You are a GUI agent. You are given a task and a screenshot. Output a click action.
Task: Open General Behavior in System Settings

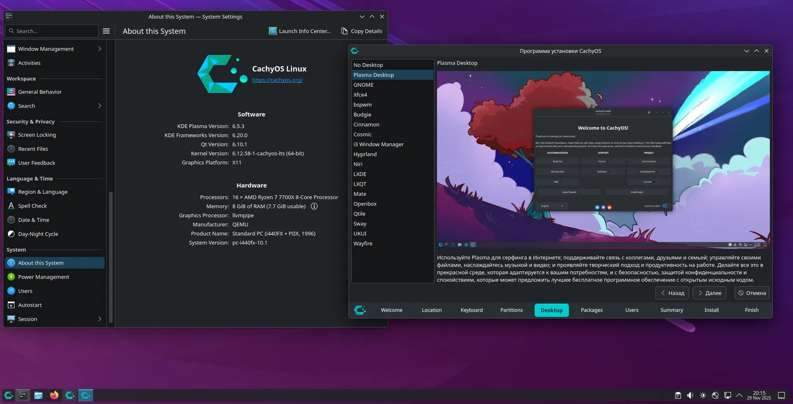coord(54,91)
